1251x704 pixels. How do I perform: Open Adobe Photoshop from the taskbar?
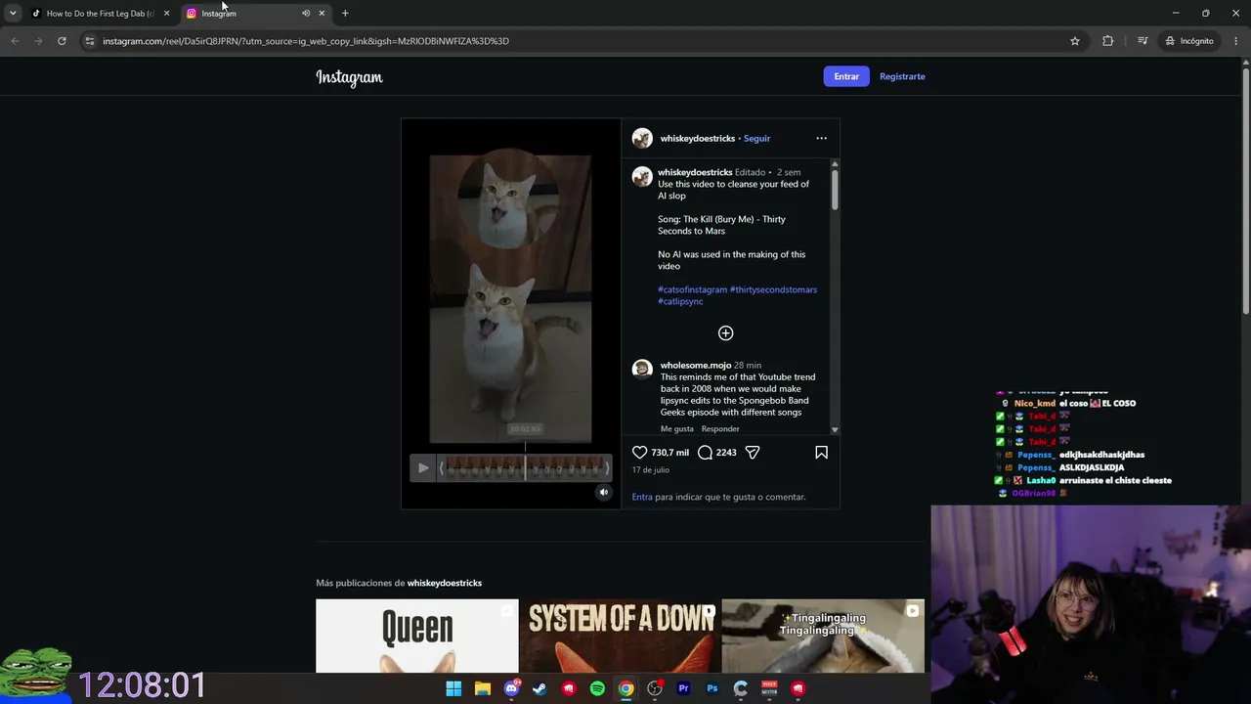[712, 688]
